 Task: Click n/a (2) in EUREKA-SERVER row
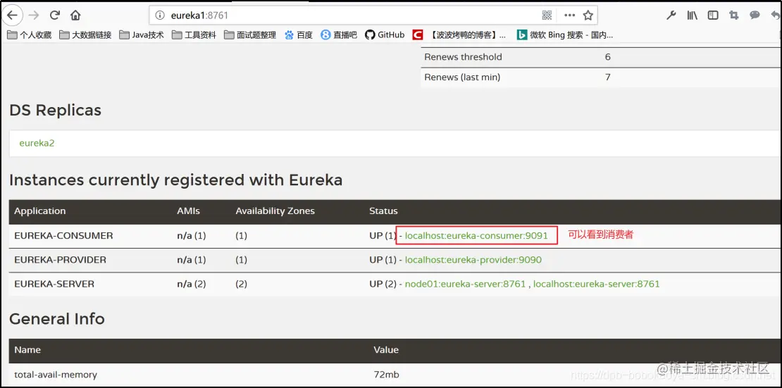click(192, 284)
